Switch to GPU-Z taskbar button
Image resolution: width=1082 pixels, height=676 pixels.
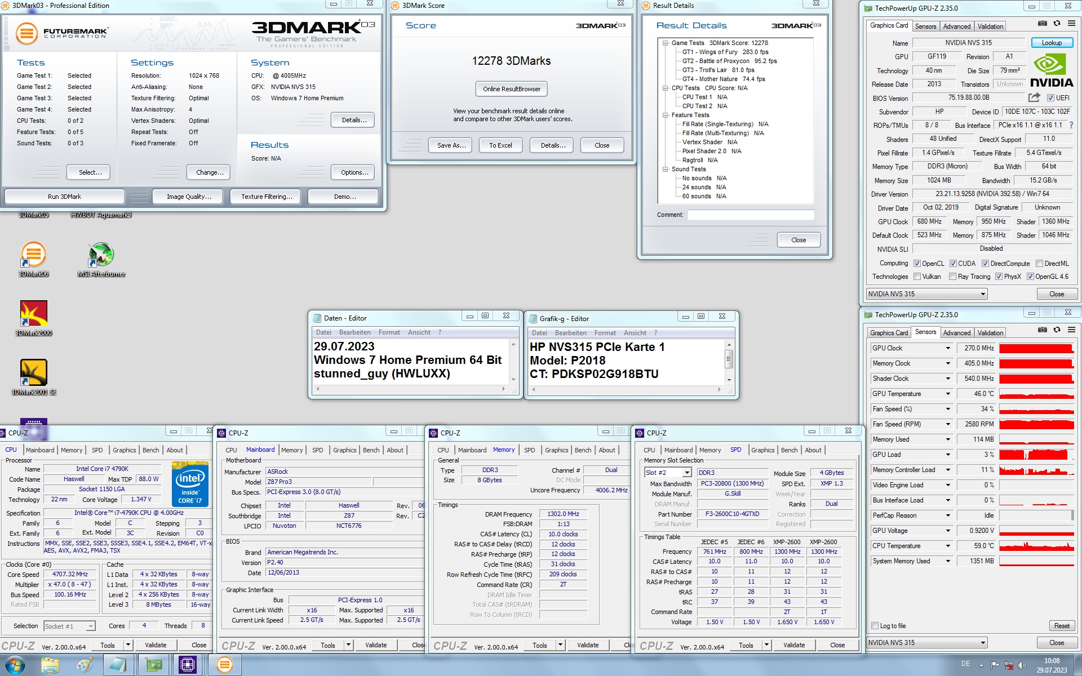(x=153, y=665)
